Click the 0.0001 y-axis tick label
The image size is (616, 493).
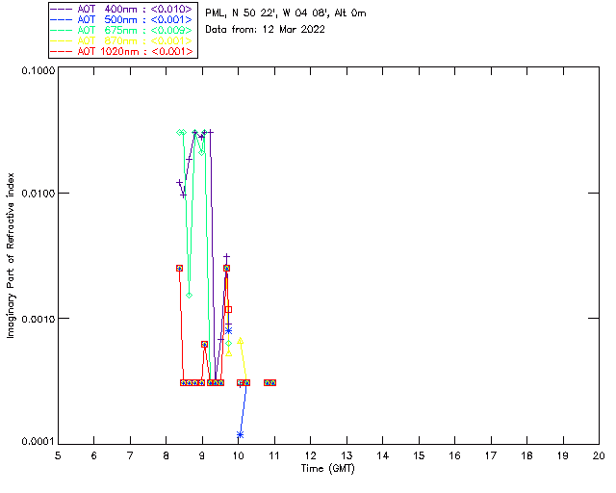38,442
